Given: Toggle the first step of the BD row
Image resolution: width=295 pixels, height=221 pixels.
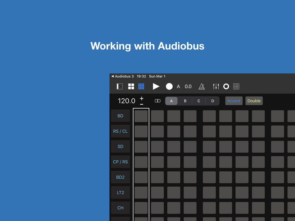Looking at the screenshot, I should [x=141, y=116].
